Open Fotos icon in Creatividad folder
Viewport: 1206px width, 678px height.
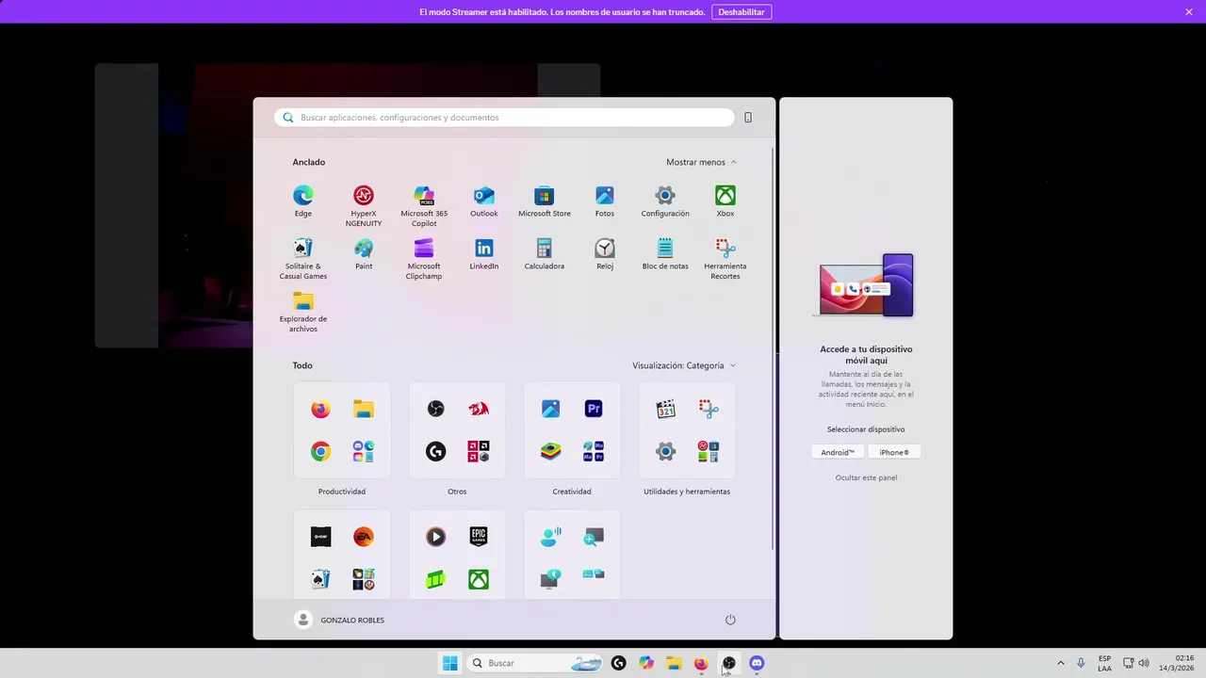[x=551, y=409]
